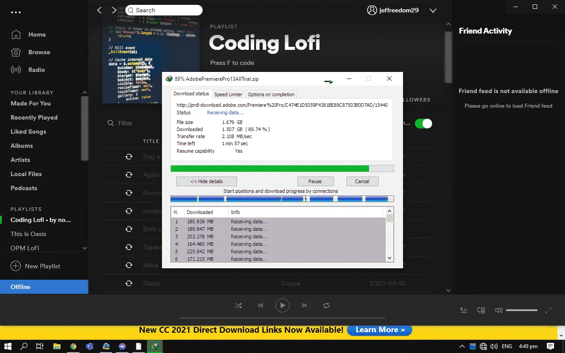Click the sync icon on the Noctu track

click(x=129, y=193)
